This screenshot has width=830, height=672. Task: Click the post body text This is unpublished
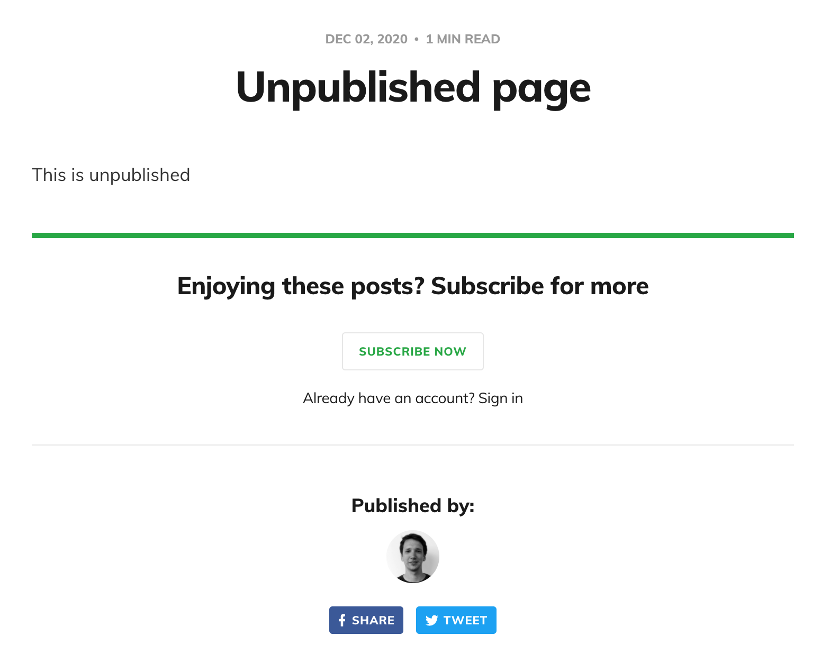(111, 175)
